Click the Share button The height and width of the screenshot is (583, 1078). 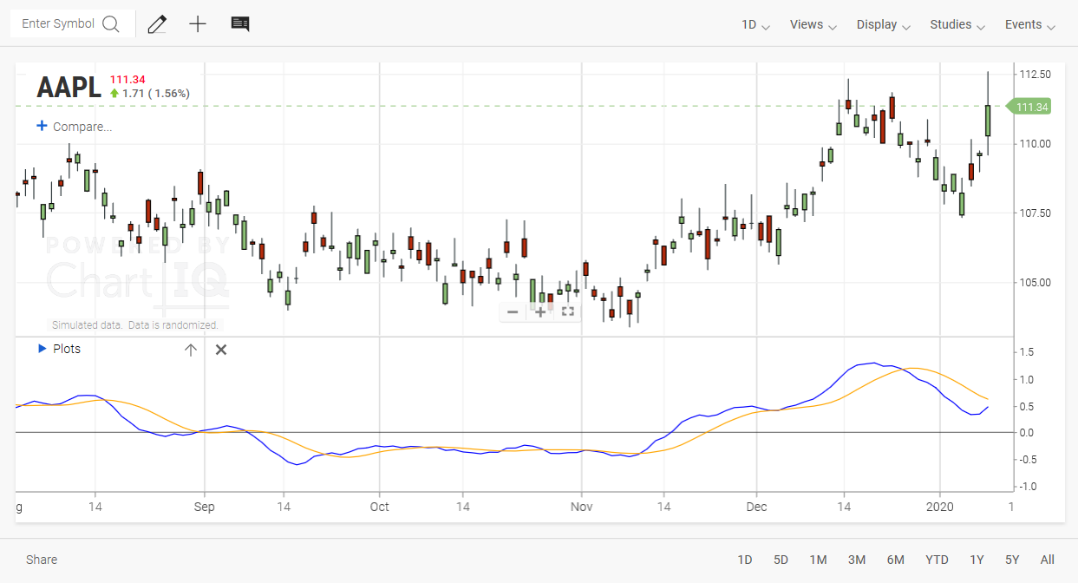pos(42,560)
